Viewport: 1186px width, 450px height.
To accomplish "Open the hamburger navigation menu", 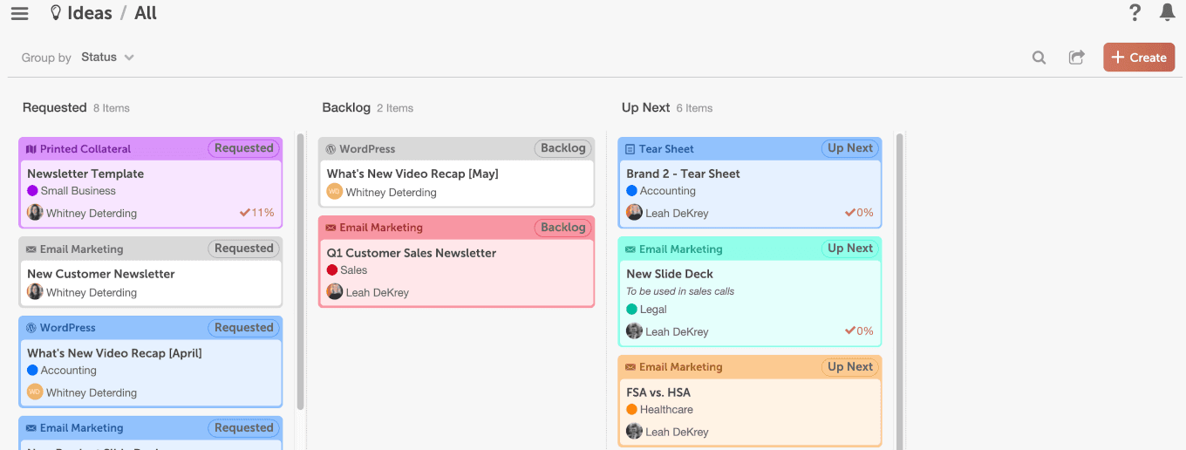I will 19,13.
